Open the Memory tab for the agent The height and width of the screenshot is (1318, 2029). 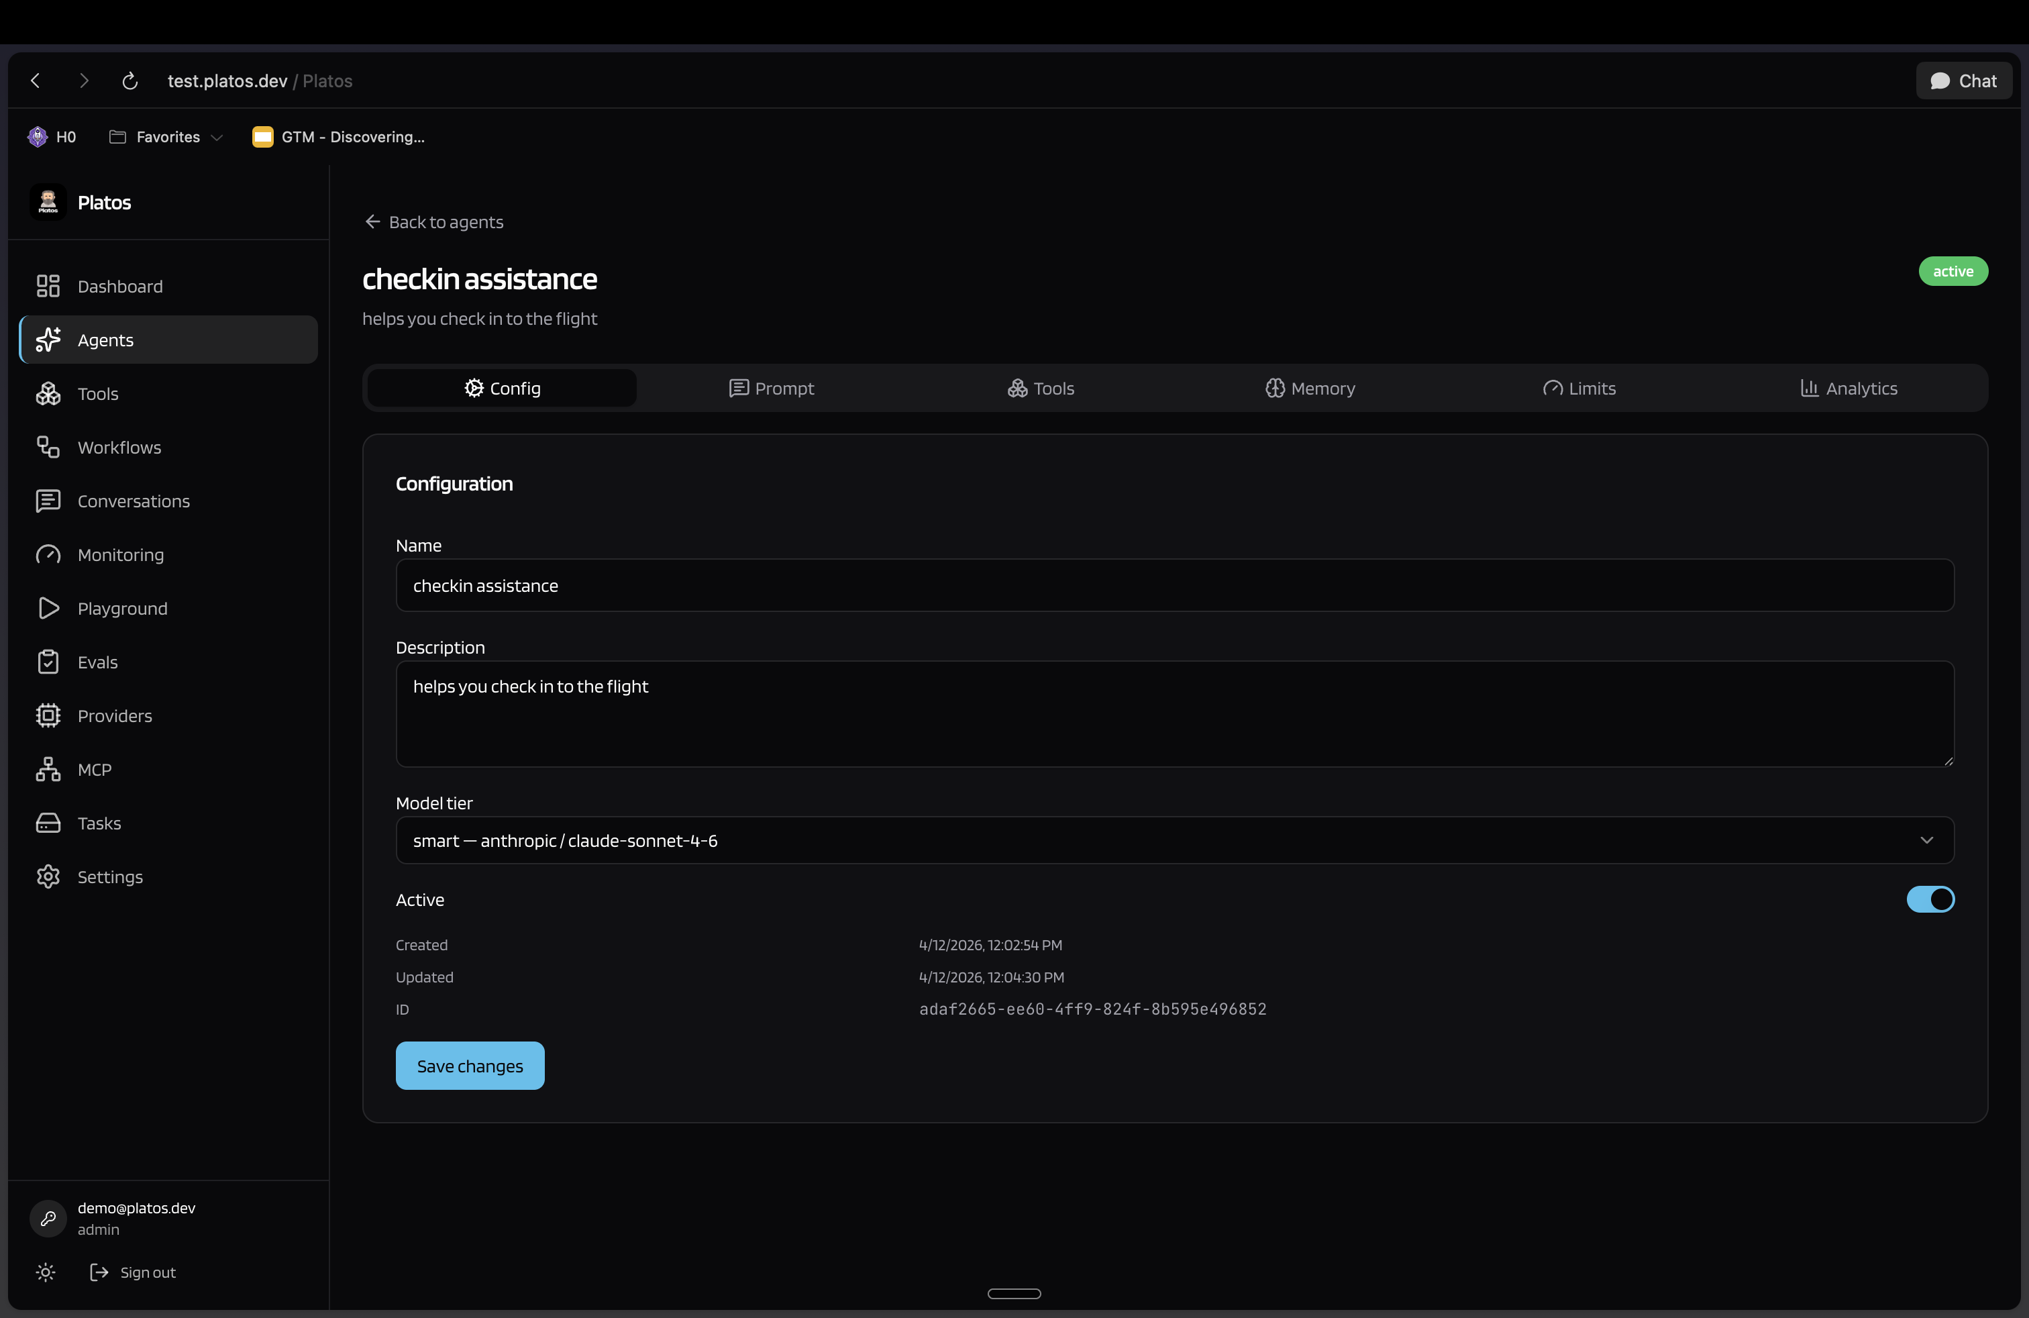1310,388
